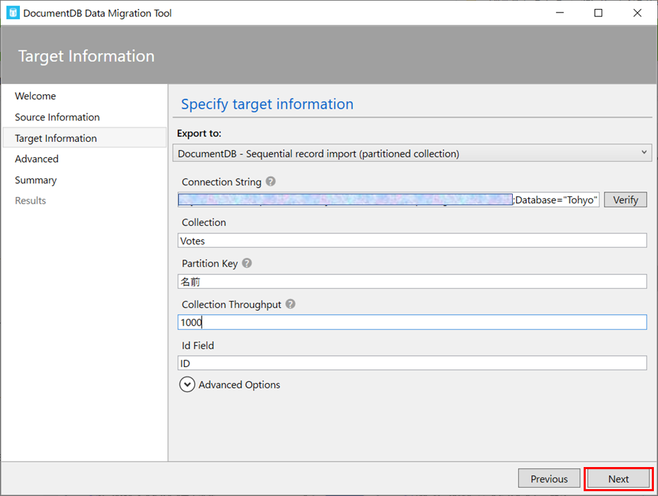Click the Connection String field
The width and height of the screenshot is (658, 496).
point(389,200)
